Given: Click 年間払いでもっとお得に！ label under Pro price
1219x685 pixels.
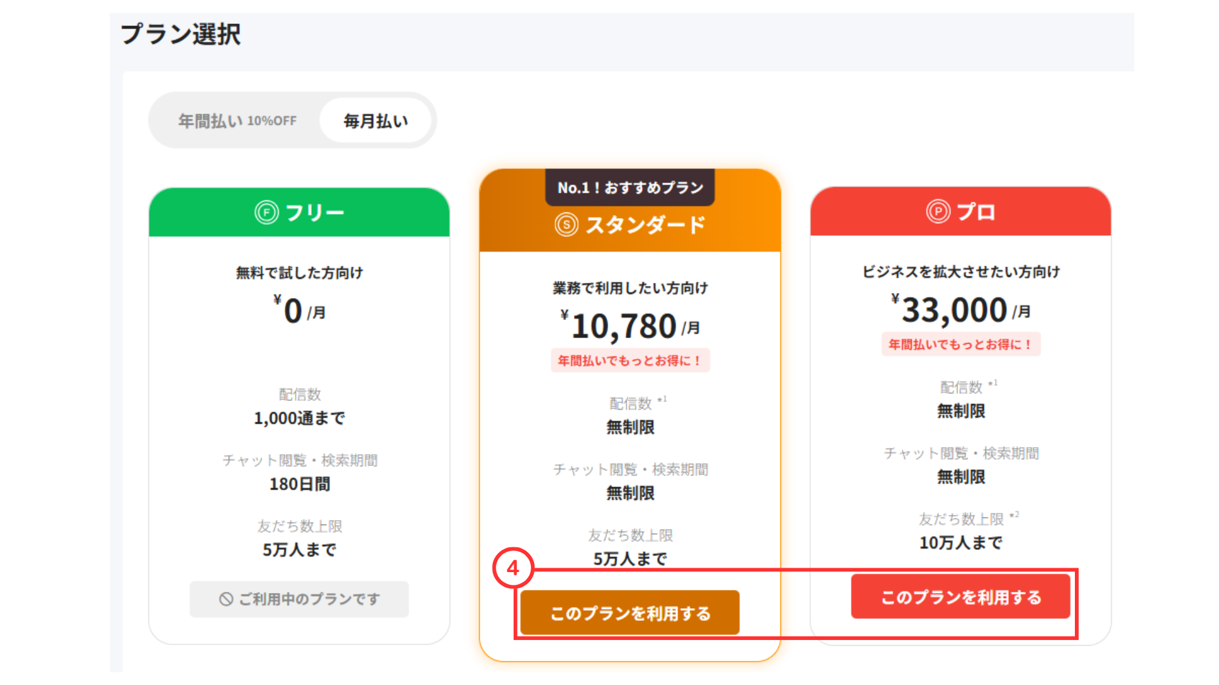Looking at the screenshot, I should click(961, 344).
